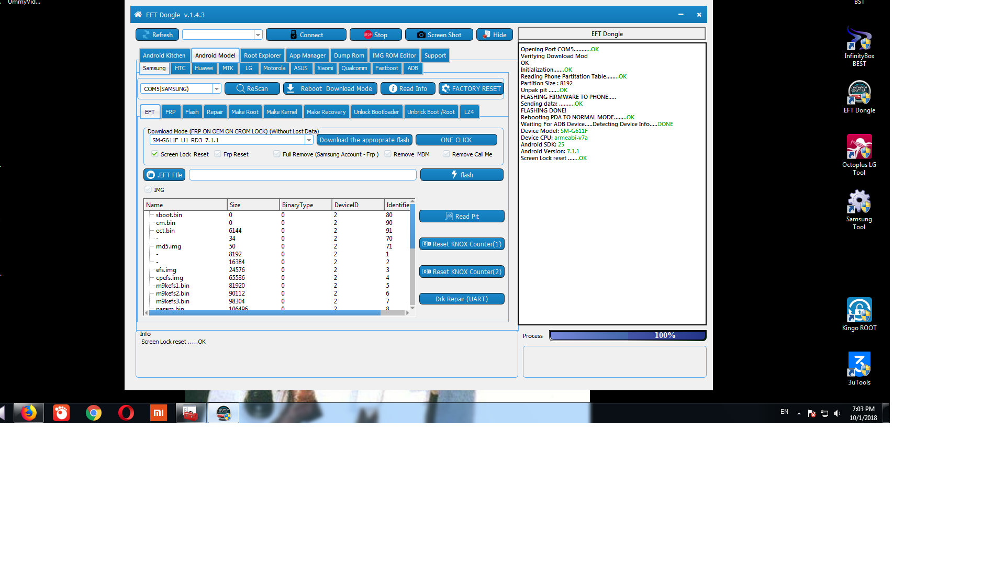Image resolution: width=1005 pixels, height=565 pixels.
Task: Click the volume icon in system tray
Action: [x=837, y=413]
